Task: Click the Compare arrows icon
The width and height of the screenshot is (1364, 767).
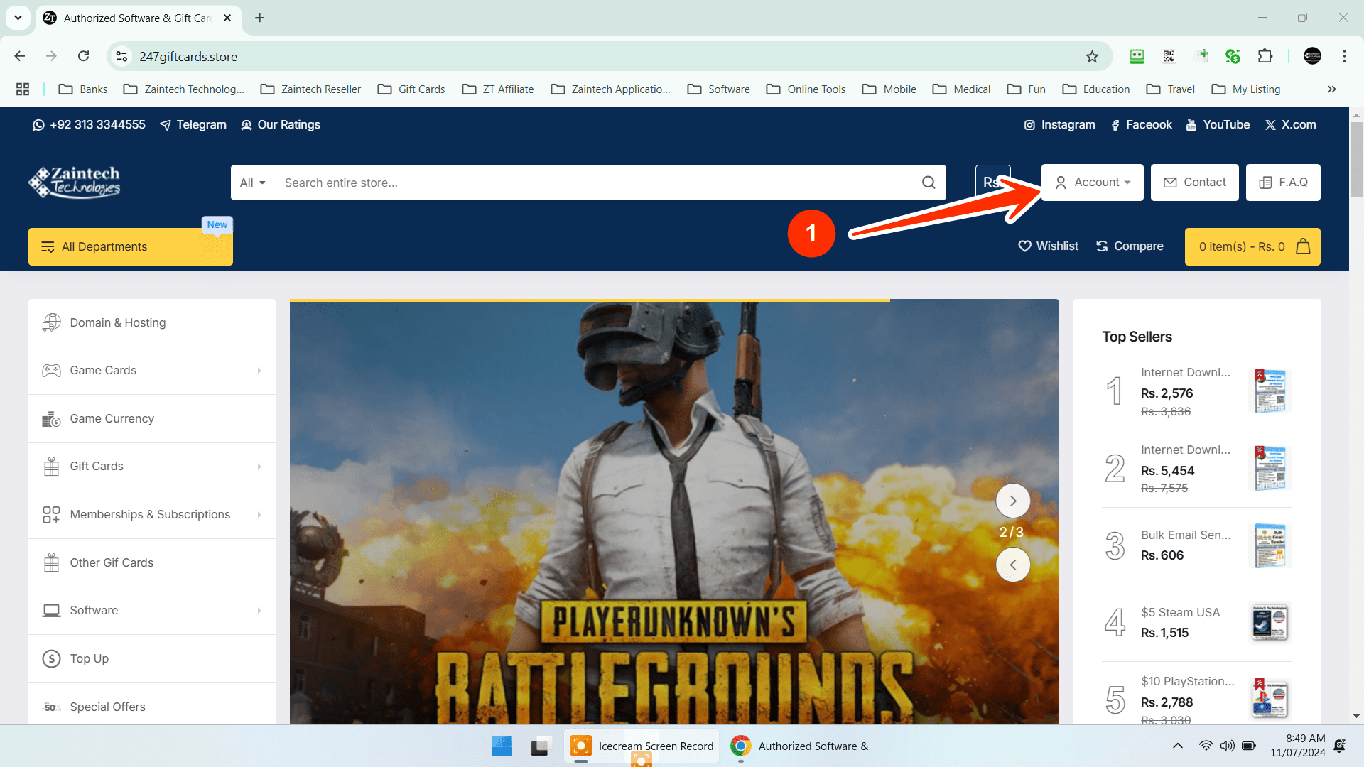Action: click(1102, 246)
